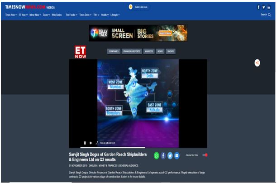Toggle Autoplay Next Video switch

point(205,155)
